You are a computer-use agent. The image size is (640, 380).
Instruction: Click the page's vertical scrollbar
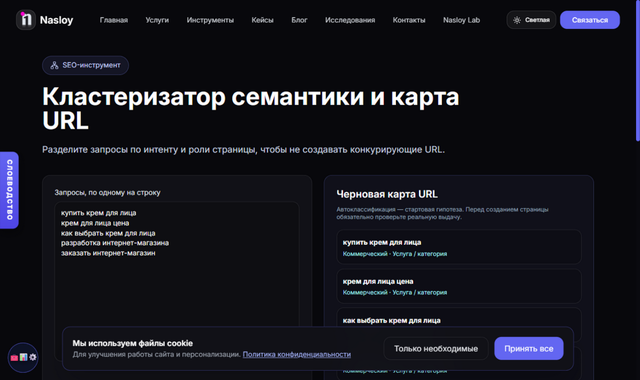pyautogui.click(x=637, y=70)
